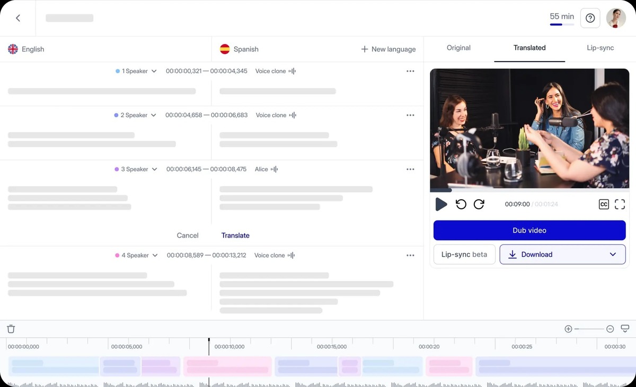Click waveform icon next to 4 Speaker Voice clone
Viewport: 636px width, 387px height.
[x=291, y=255]
